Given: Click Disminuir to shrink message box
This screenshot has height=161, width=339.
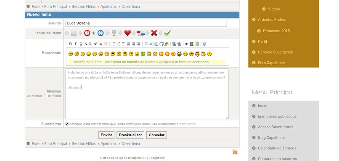Looking at the screenshot, I should click(x=54, y=96).
